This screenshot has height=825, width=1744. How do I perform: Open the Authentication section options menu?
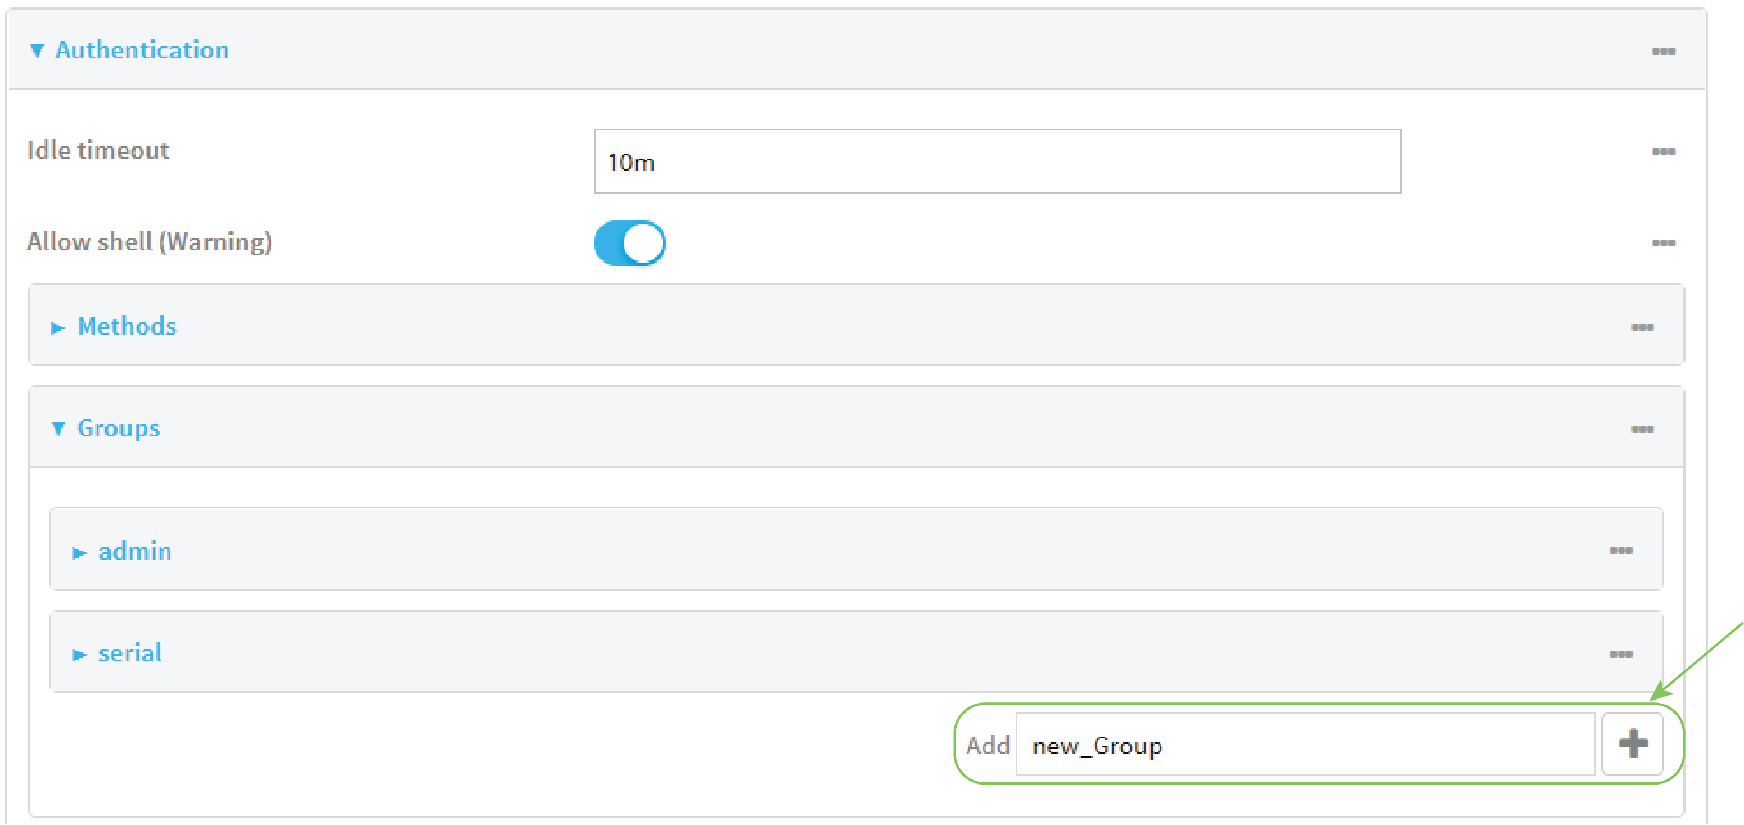coord(1665,50)
